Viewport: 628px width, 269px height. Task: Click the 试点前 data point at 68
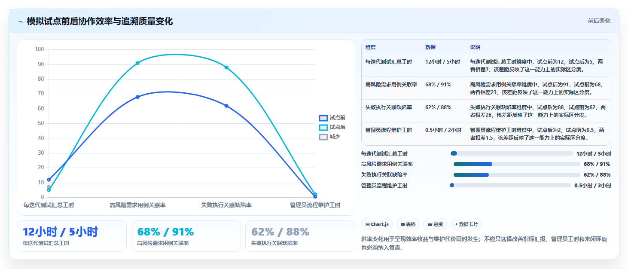(x=137, y=97)
